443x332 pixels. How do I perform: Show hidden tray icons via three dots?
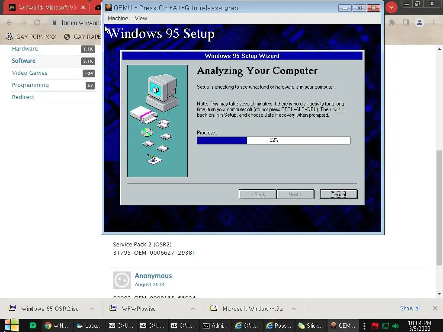[364, 326]
